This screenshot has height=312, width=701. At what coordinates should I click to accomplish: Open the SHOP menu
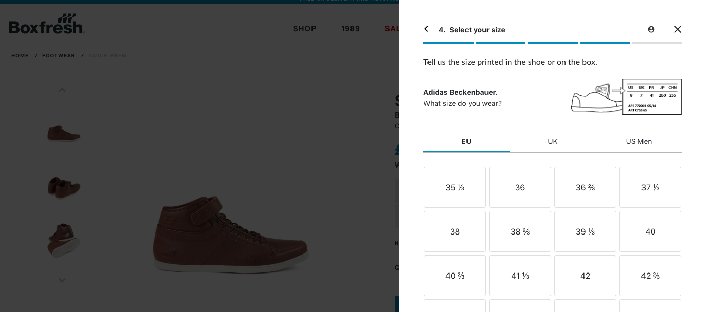click(304, 29)
